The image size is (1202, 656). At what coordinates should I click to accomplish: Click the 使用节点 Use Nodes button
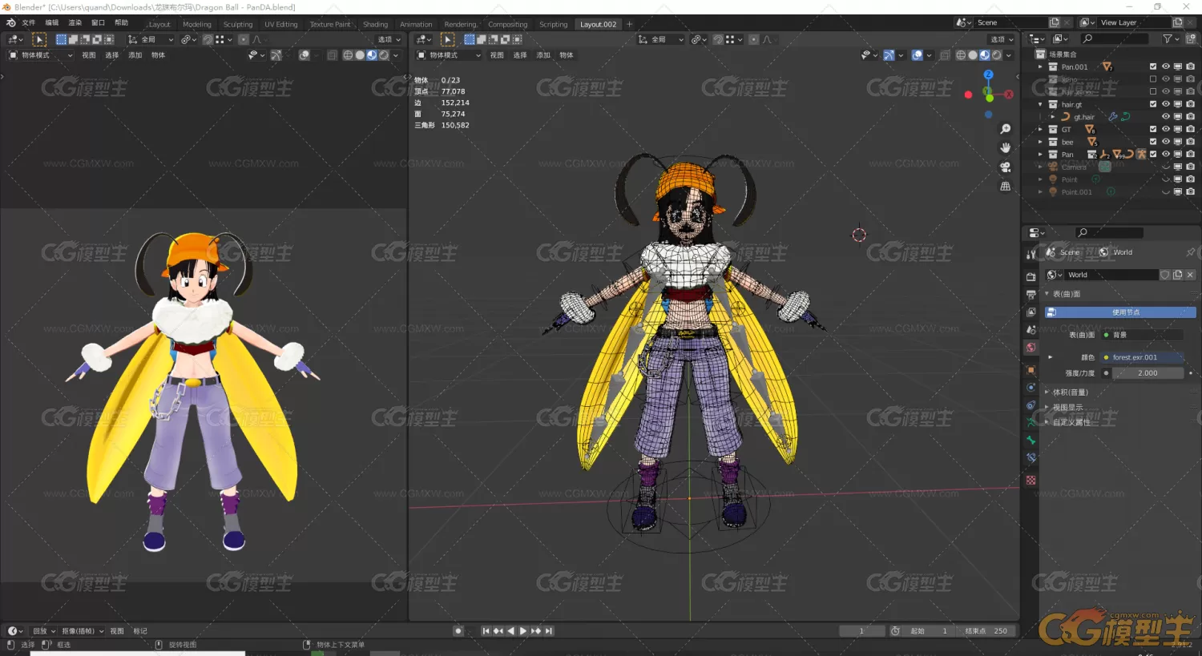(x=1121, y=312)
